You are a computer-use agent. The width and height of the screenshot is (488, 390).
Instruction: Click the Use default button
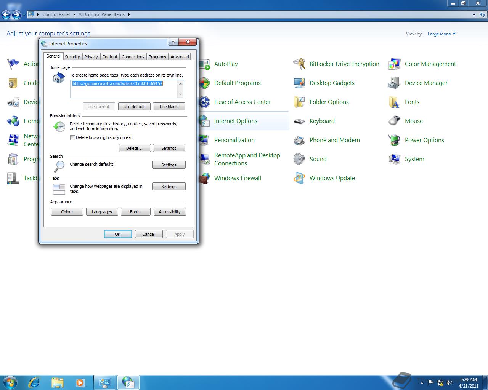134,107
